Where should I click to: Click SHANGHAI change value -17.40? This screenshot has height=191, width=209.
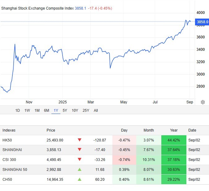(x=100, y=150)
